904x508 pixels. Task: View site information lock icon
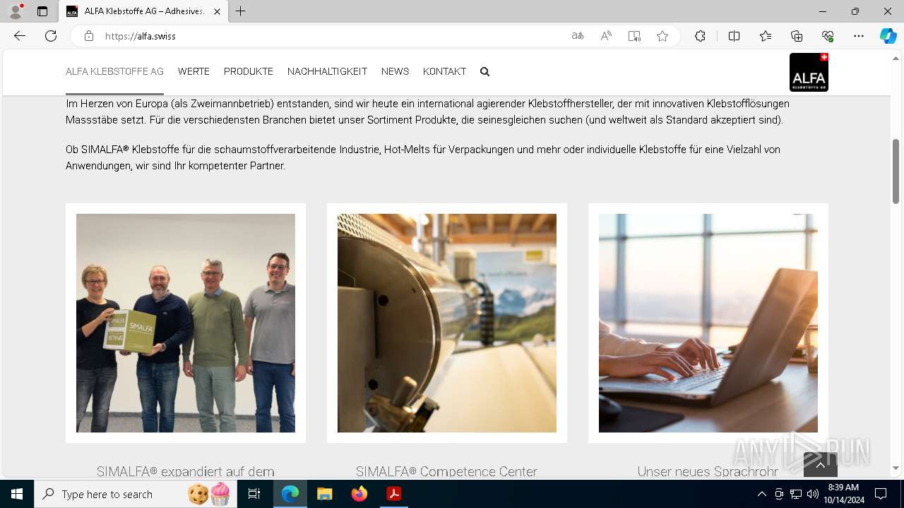coord(89,36)
